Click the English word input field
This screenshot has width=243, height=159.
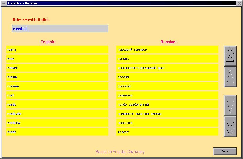(60, 29)
